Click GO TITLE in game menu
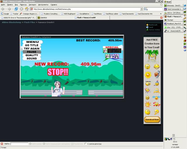187x149 pixels. [x=32, y=45]
